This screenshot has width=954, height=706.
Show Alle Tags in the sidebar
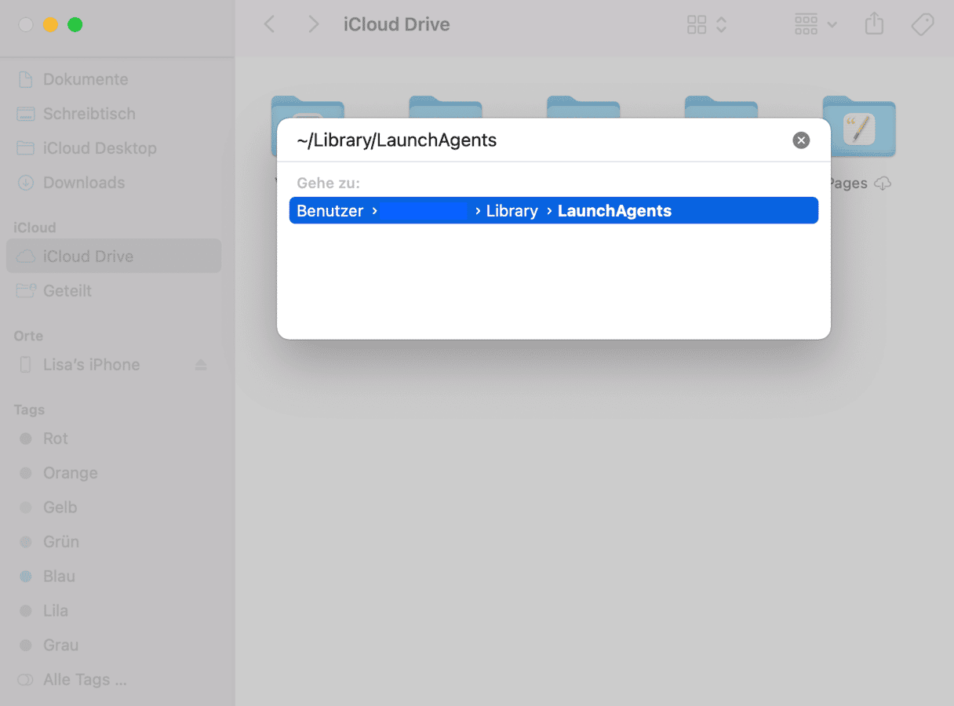click(114, 680)
